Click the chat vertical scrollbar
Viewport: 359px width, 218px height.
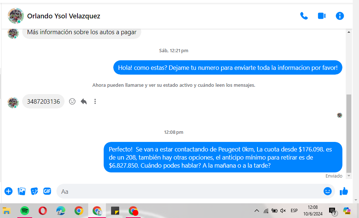click(349, 132)
